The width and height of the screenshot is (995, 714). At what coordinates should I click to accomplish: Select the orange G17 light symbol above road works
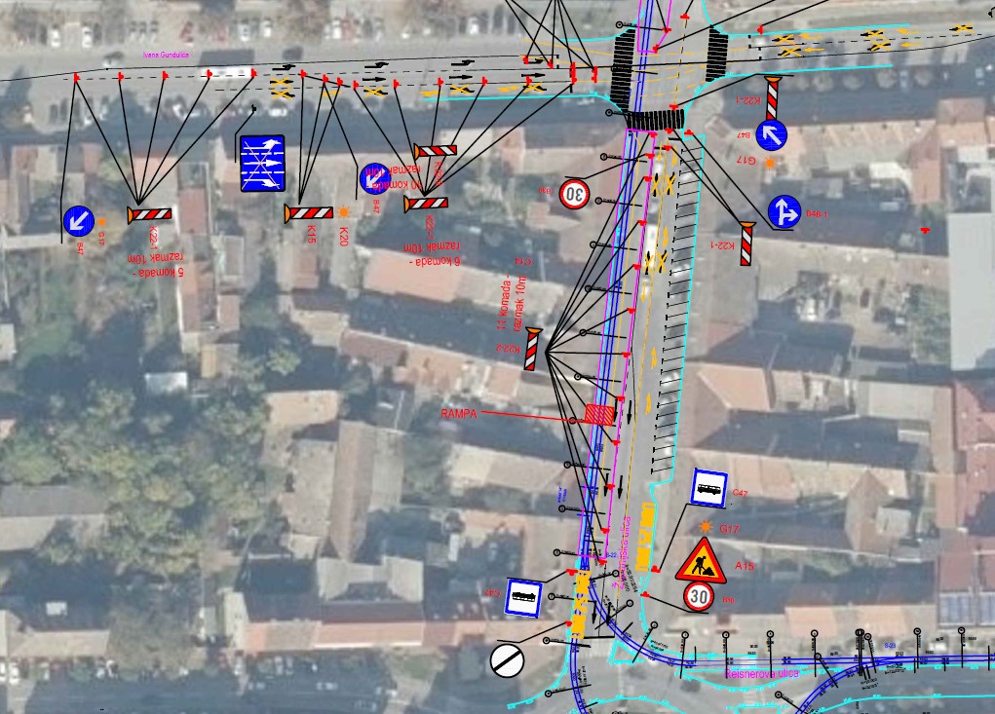(x=705, y=527)
